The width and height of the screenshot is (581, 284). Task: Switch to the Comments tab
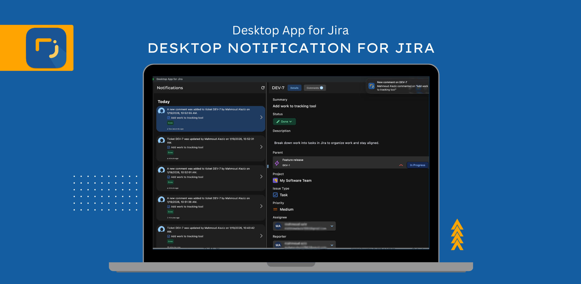(x=314, y=88)
